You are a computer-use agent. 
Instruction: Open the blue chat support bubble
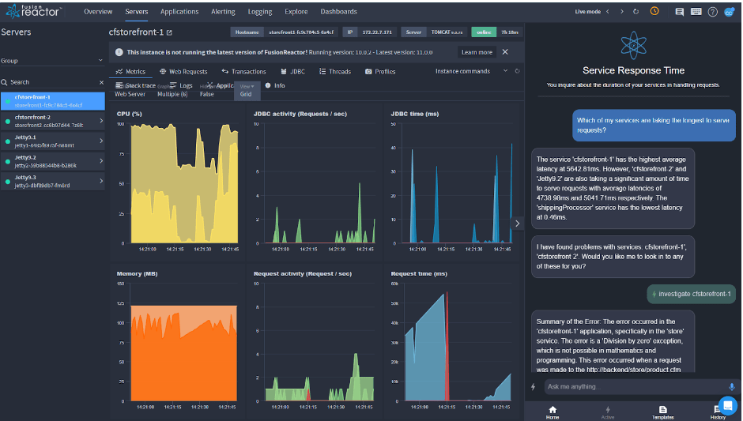728,405
